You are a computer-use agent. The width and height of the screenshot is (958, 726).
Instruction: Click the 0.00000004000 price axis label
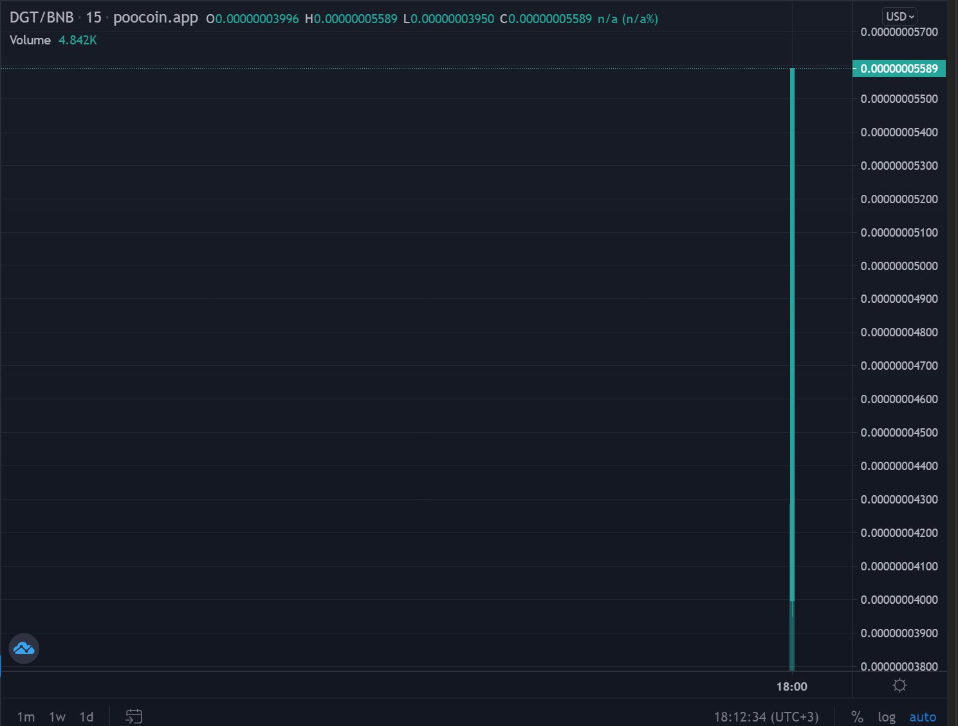click(x=899, y=599)
